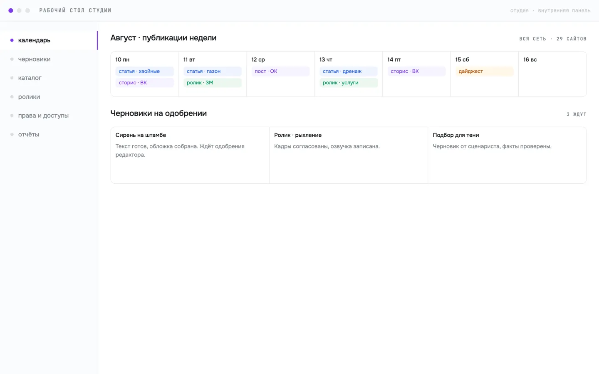This screenshot has width=599, height=374.
Task: Click Рабочий стол студии title
Action: coord(75,10)
